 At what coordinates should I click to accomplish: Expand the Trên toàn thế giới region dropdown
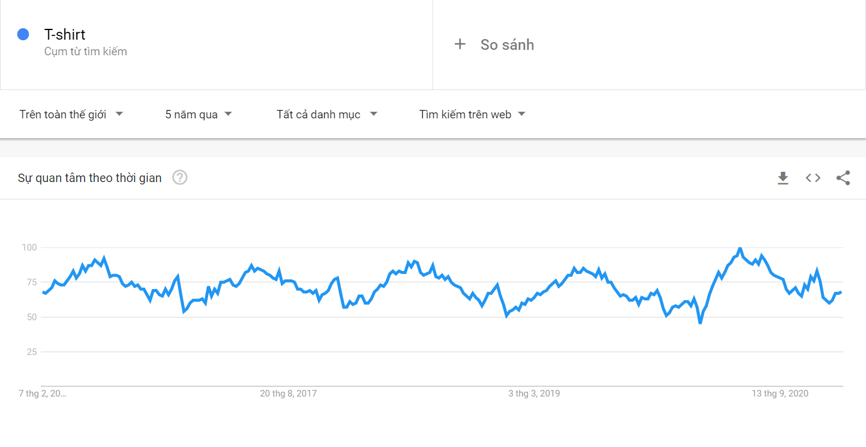click(72, 114)
